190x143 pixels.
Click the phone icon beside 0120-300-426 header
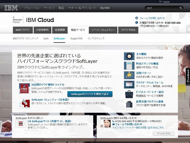137,23
